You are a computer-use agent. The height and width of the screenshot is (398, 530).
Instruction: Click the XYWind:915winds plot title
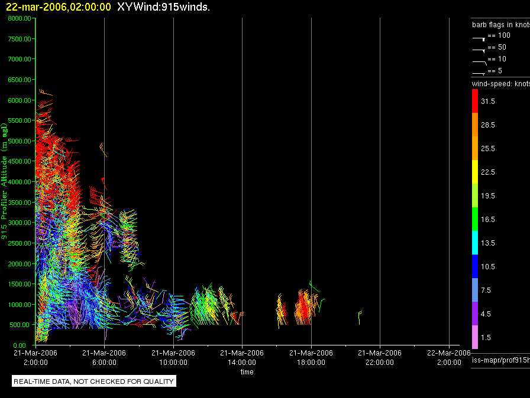(164, 7)
